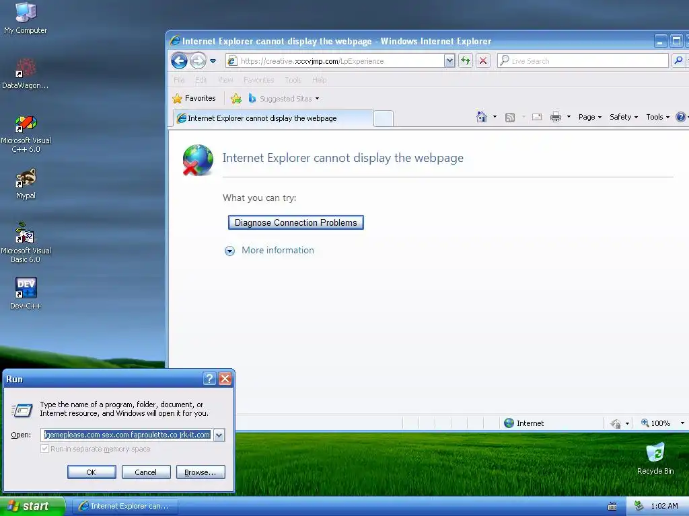Image resolution: width=689 pixels, height=516 pixels.
Task: Open the View menu in Internet Explorer
Action: [225, 80]
